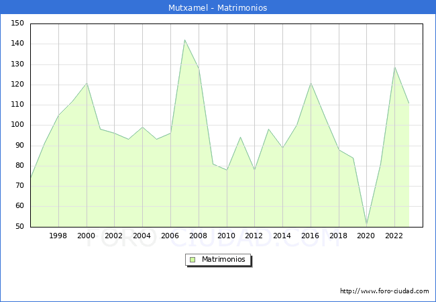Click the 140 y-axis value
This screenshot has width=436, height=302.
17,44
